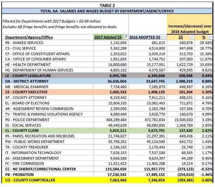Open the 2017 Adpted $$ column filter dropdown
Screen dimensions: 215x187
pos(126,37)
